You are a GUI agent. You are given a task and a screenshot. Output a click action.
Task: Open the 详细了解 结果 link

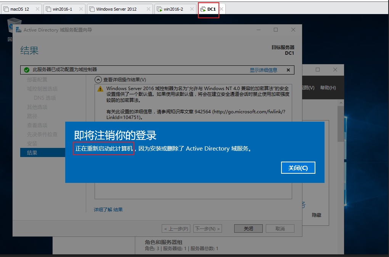pyautogui.click(x=108, y=209)
